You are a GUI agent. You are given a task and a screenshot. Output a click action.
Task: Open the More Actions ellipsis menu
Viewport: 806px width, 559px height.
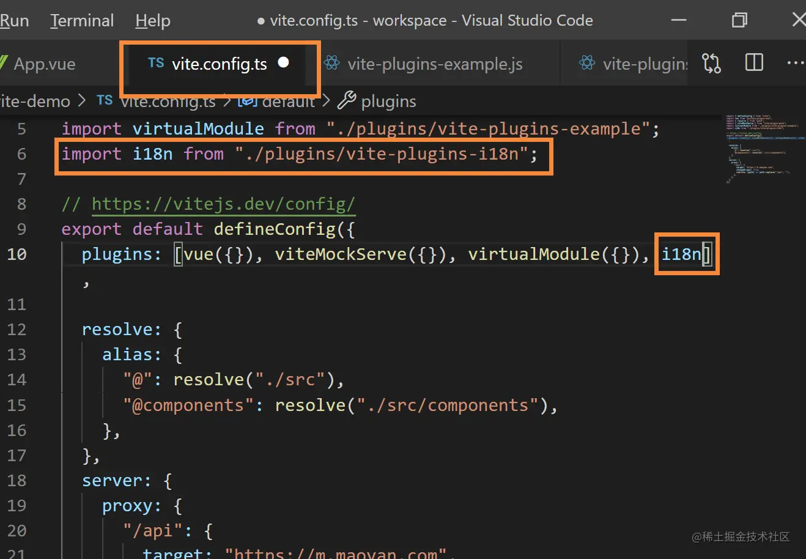pyautogui.click(x=796, y=62)
